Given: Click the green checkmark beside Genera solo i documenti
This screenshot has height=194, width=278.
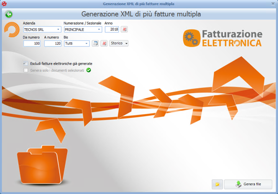Looking at the screenshot, I should (89, 70).
